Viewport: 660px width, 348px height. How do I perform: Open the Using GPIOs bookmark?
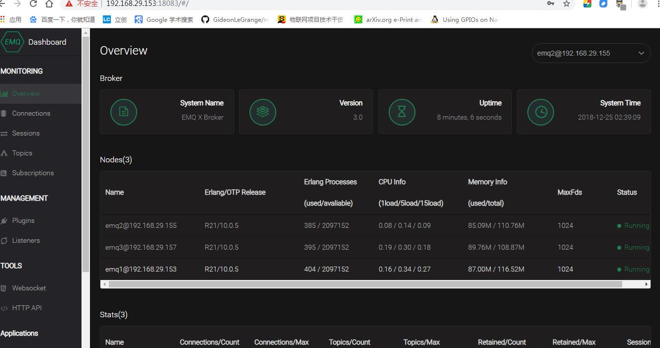[465, 20]
